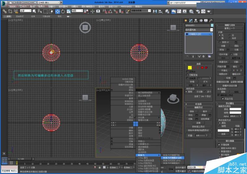Enable the 保持 UV checkbox
247x174 pixels.
[x=220, y=42]
